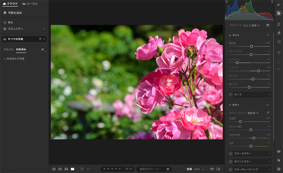
Task: Expand the ポイントカラー panel
Action: [250, 161]
